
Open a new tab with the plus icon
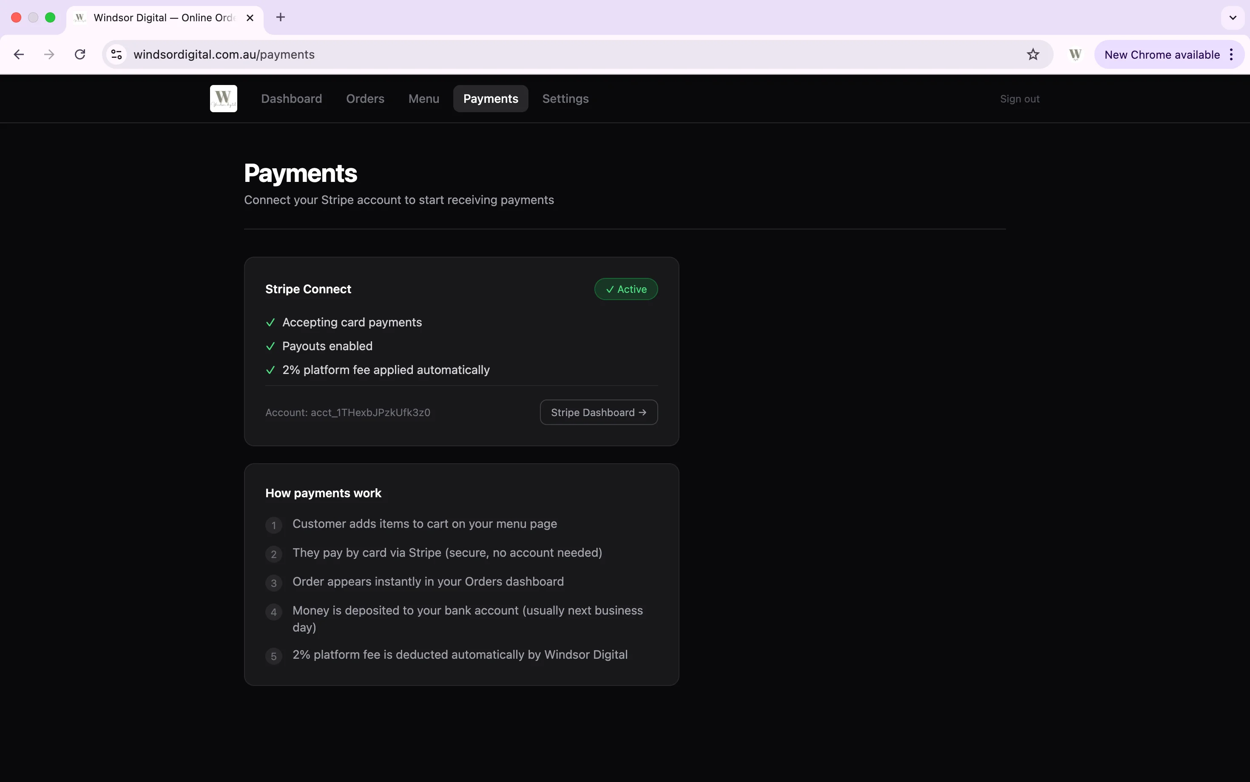tap(281, 17)
